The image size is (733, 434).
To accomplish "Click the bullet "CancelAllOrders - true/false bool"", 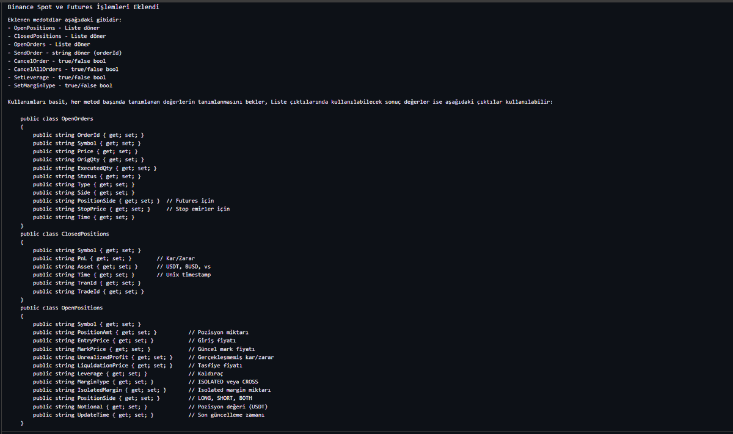I will tap(63, 69).
